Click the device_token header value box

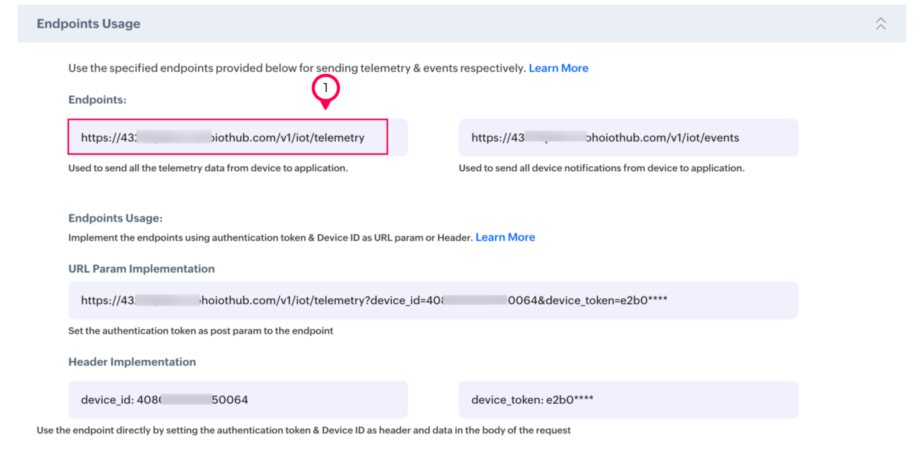(x=628, y=400)
